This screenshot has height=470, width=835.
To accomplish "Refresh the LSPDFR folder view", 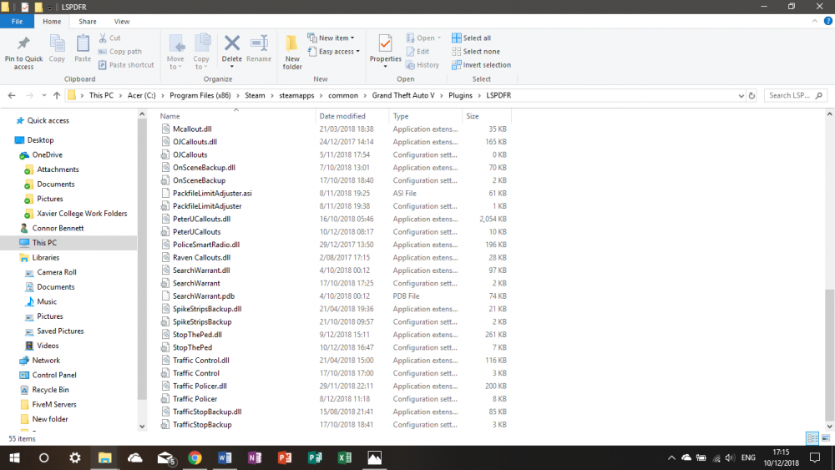I will point(752,95).
